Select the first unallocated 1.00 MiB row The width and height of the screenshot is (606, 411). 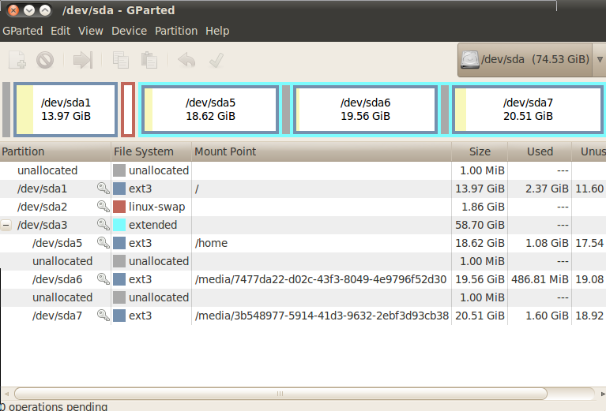click(x=303, y=170)
